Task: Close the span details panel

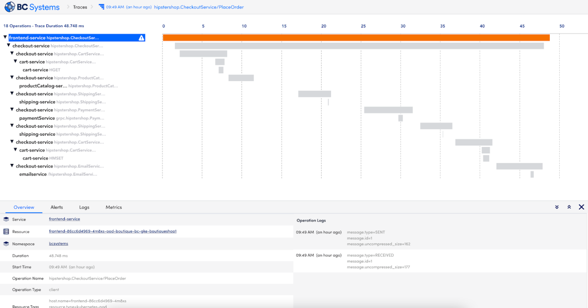Action: [x=581, y=207]
